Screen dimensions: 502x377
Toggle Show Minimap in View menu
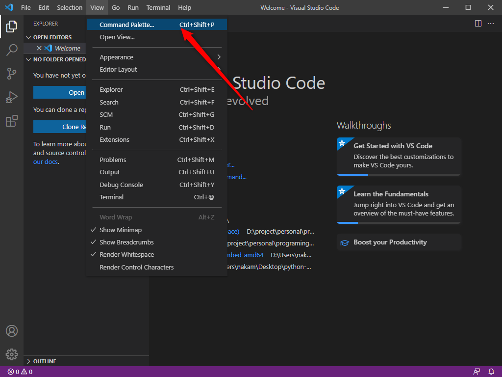click(x=157, y=230)
